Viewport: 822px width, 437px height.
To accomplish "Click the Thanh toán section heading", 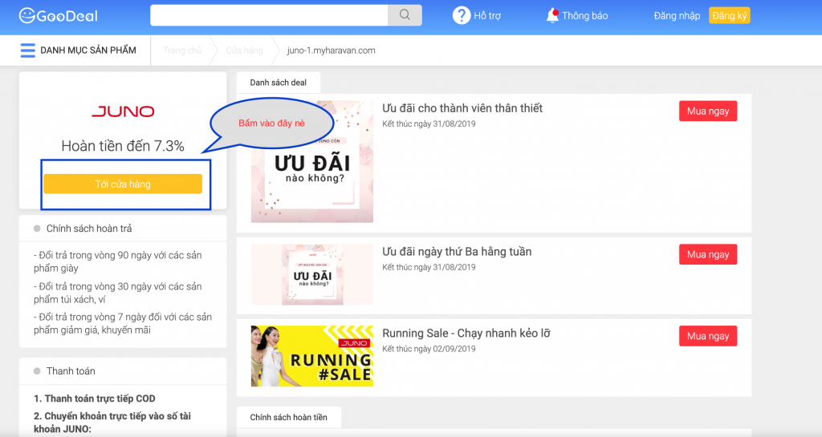I will click(71, 371).
